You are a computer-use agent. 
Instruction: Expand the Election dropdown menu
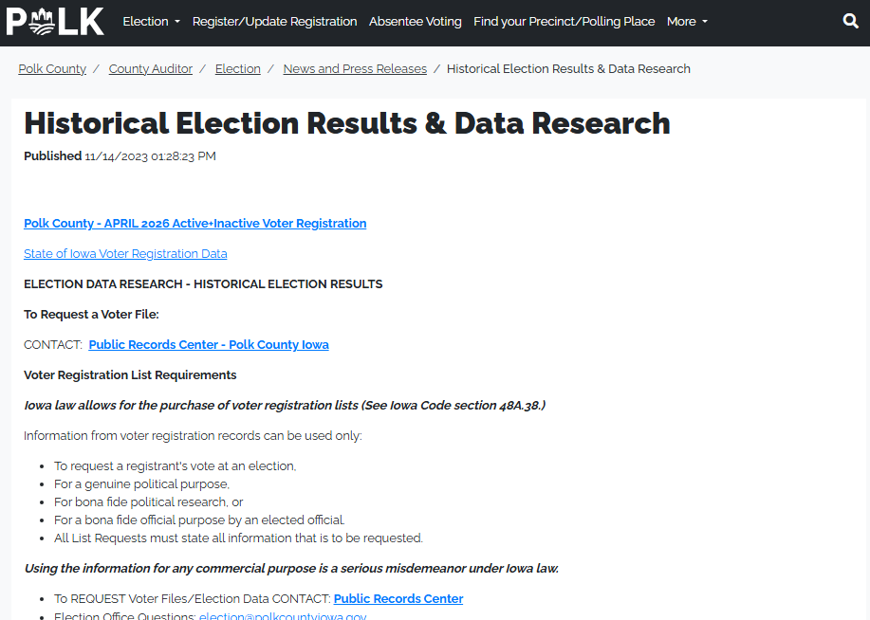tap(151, 21)
